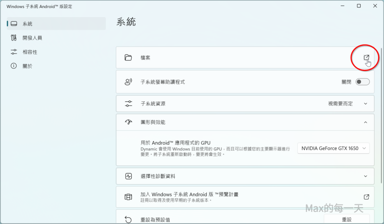Screen dimensions: 384x224
Task: Click the 選擇性診斷資料 pulse icon
Action: pos(128,176)
